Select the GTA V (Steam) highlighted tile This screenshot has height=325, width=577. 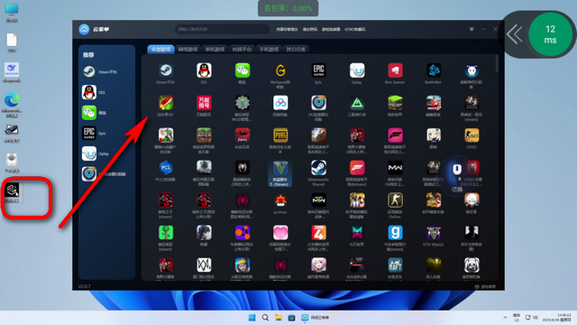coord(280,173)
